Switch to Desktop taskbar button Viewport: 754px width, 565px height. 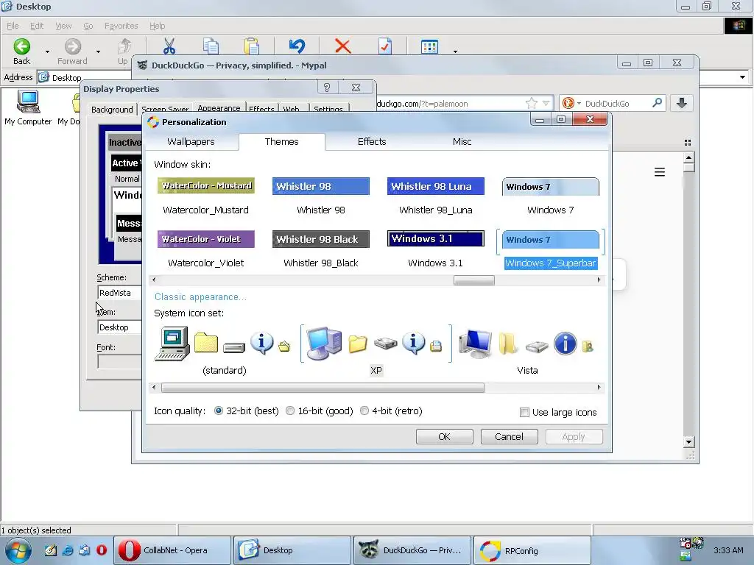click(292, 550)
